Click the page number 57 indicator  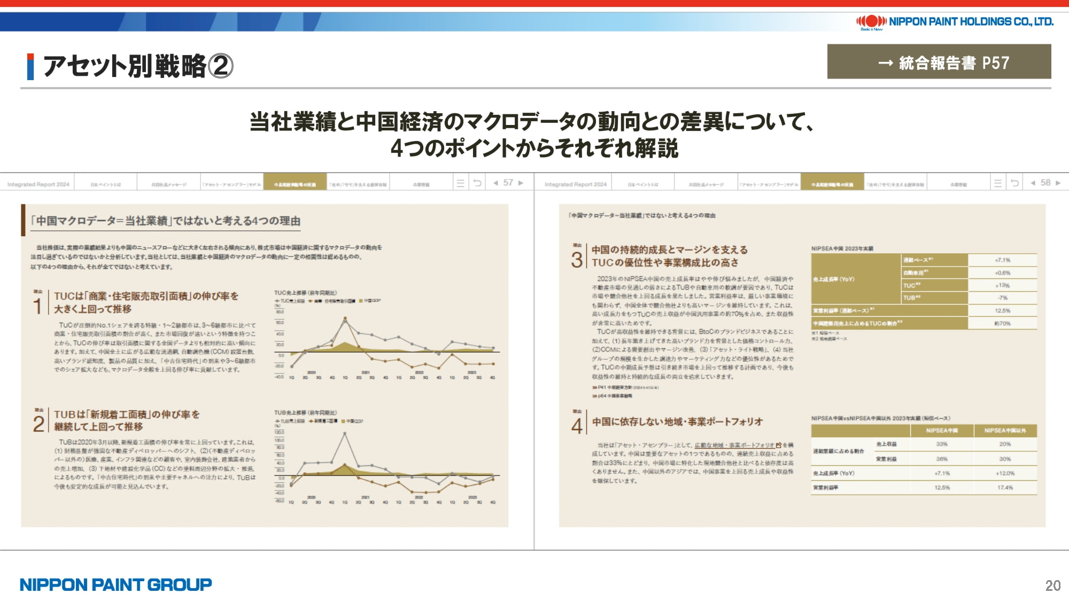pyautogui.click(x=508, y=183)
